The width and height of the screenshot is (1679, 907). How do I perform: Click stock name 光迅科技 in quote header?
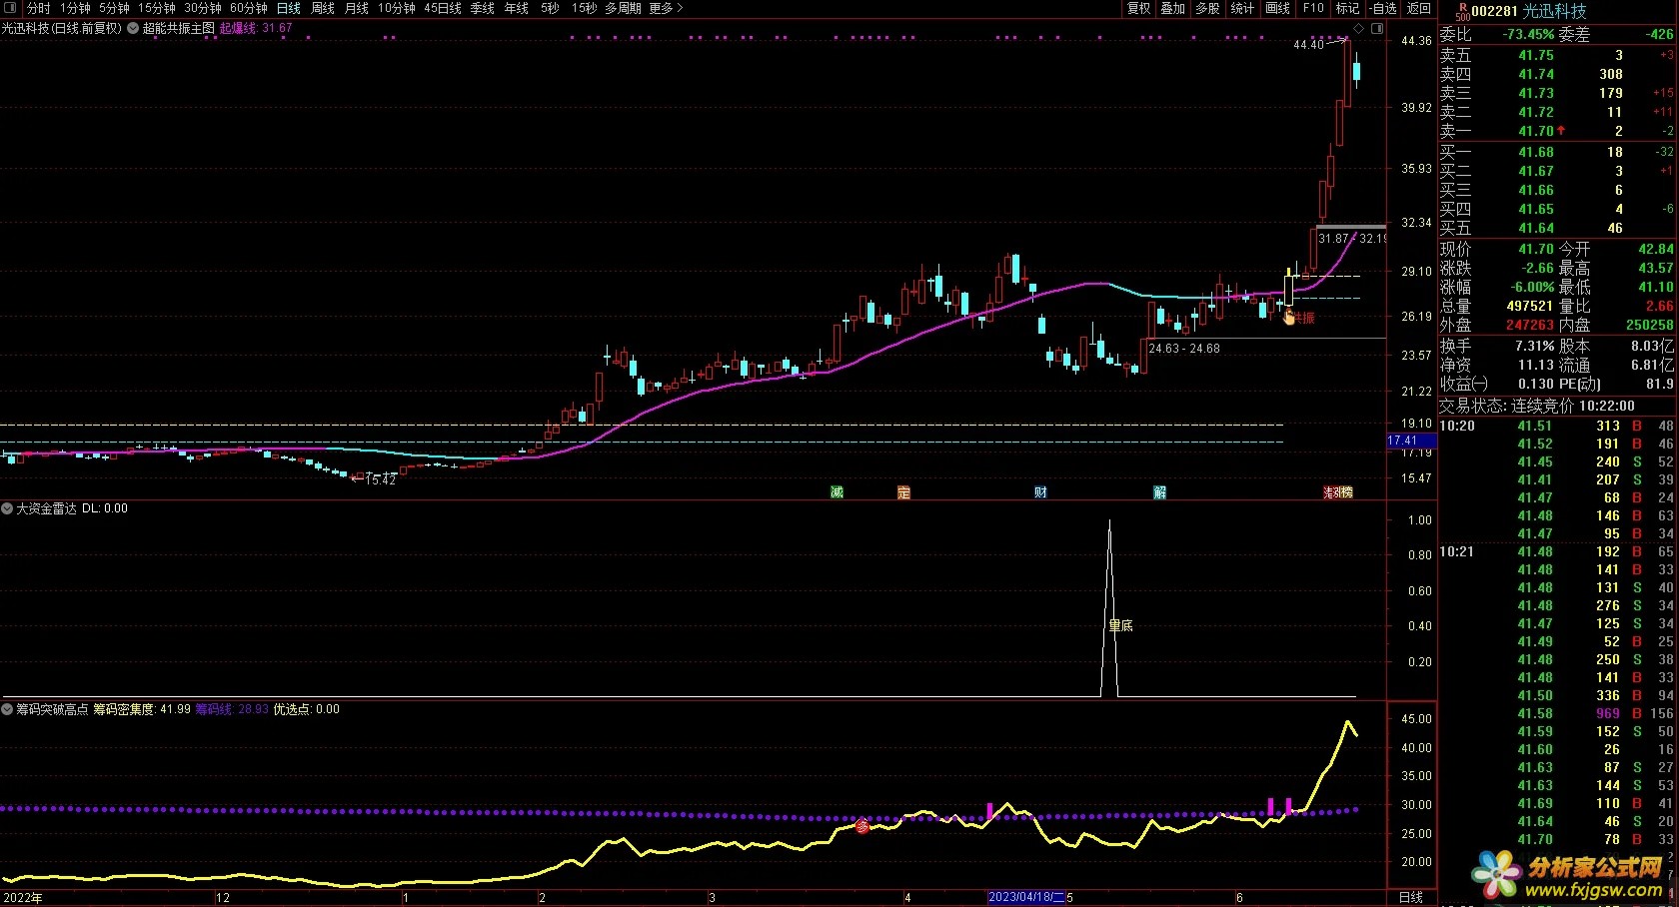(x=1554, y=11)
